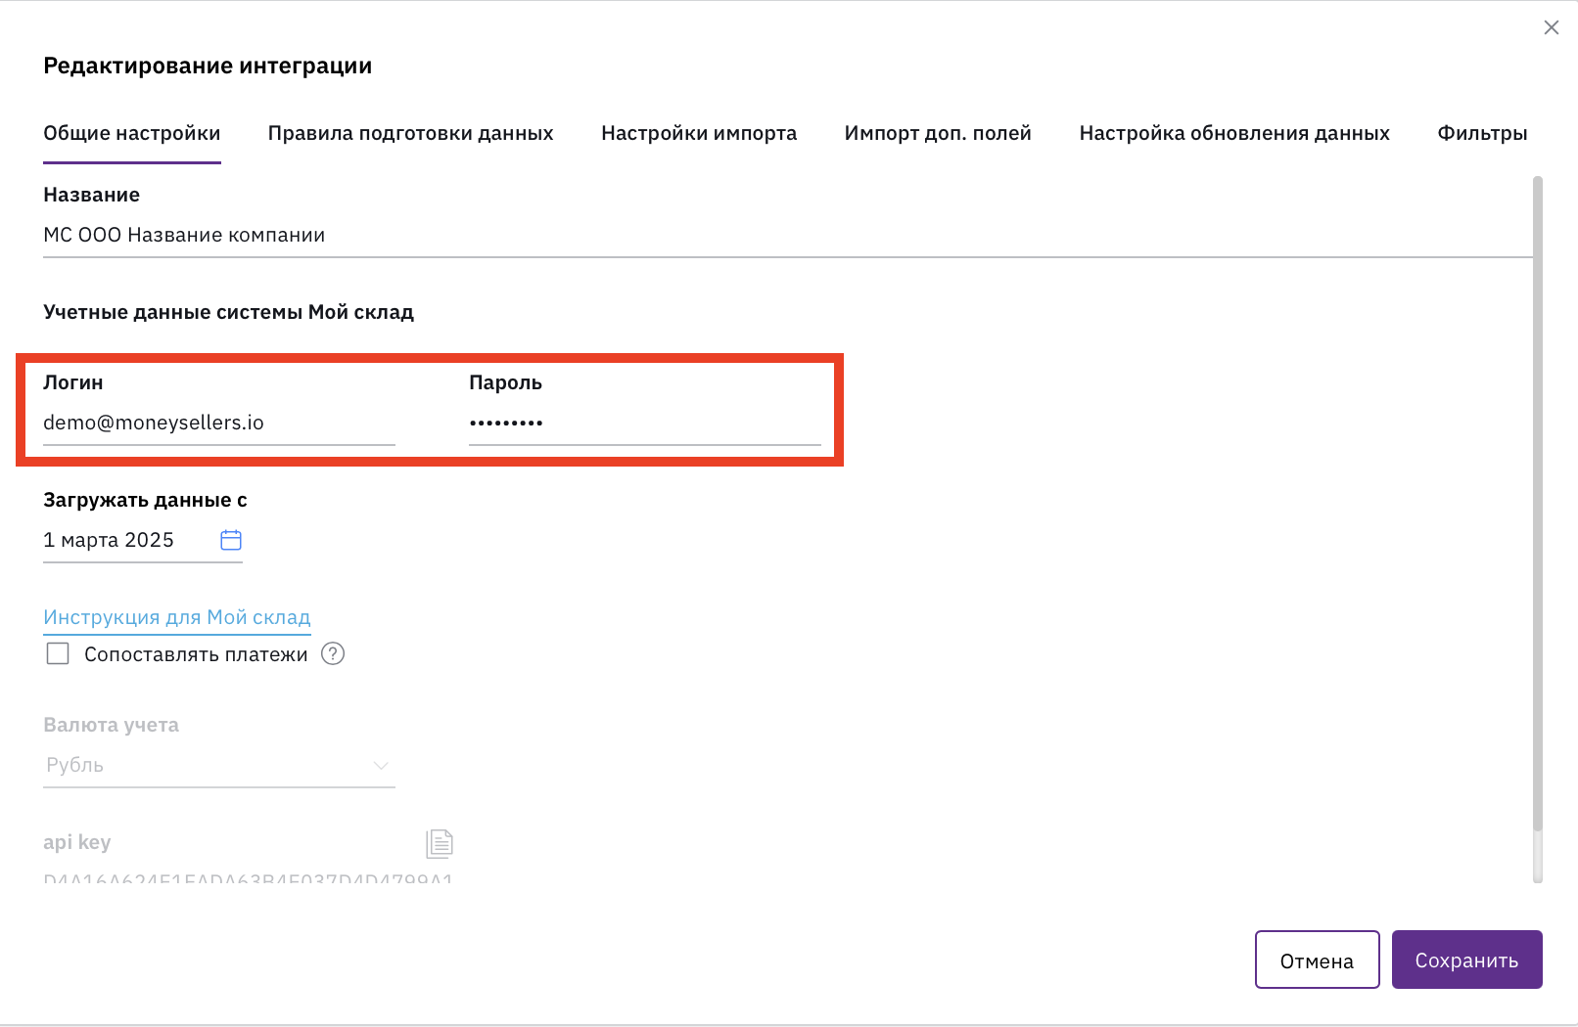This screenshot has width=1578, height=1027.
Task: Focus the Название input field
Action: click(x=788, y=236)
